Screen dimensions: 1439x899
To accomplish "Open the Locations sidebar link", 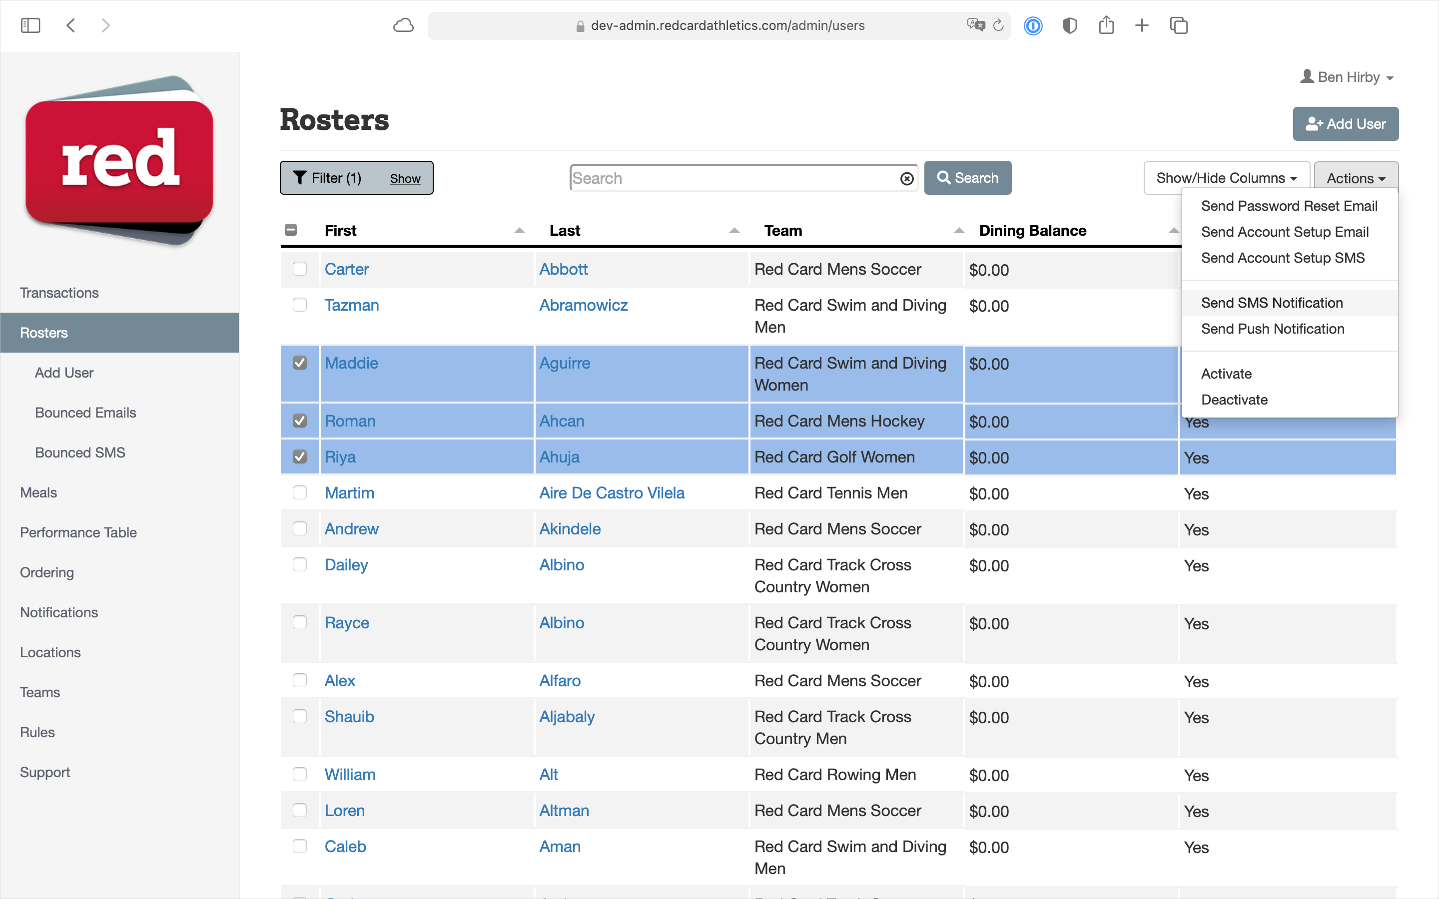I will [50, 652].
